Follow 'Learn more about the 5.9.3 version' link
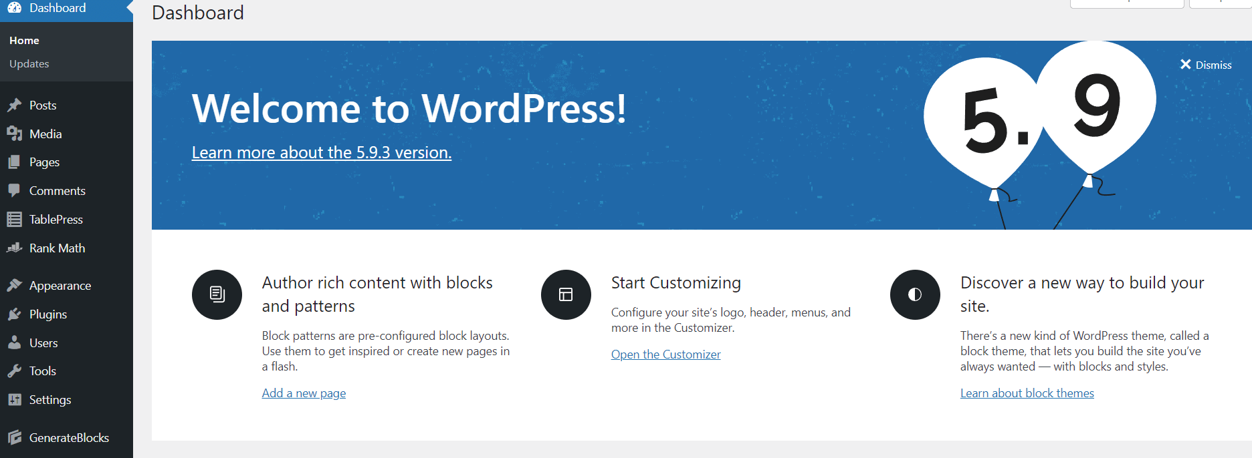The width and height of the screenshot is (1252, 458). (322, 153)
